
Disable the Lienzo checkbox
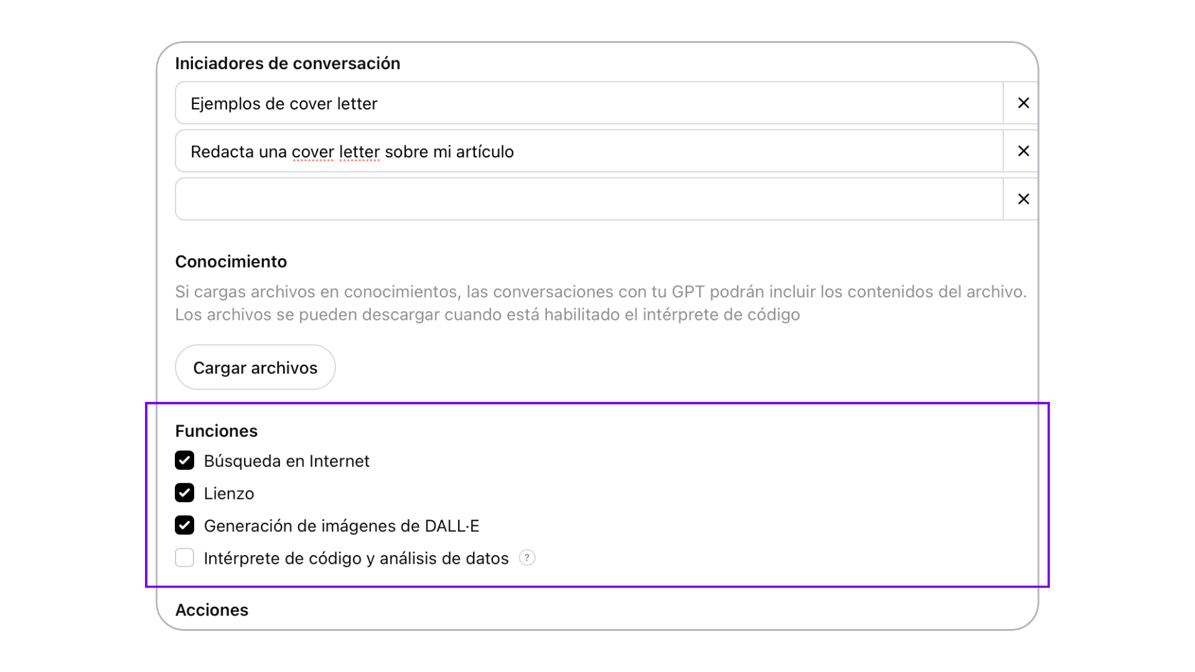pos(184,493)
